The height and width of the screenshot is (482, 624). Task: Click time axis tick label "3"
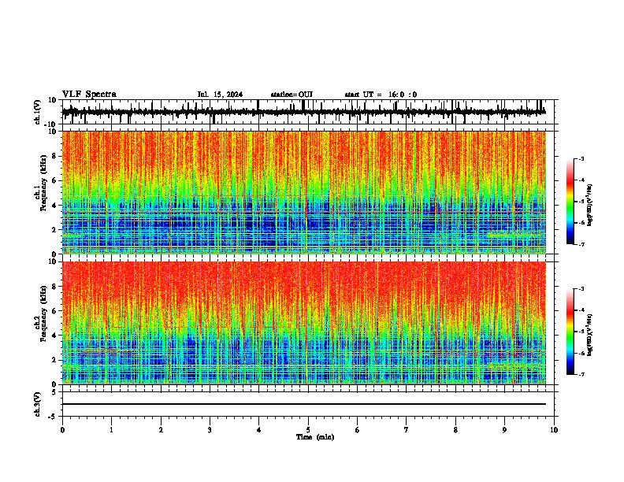210,430
